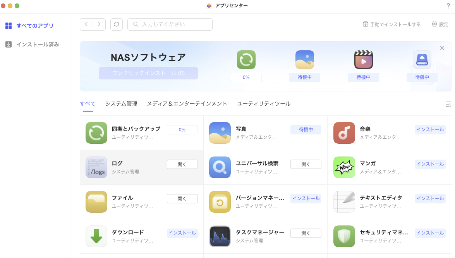The width and height of the screenshot is (455, 258).
Task: Click the Music app note icon
Action: (x=344, y=133)
